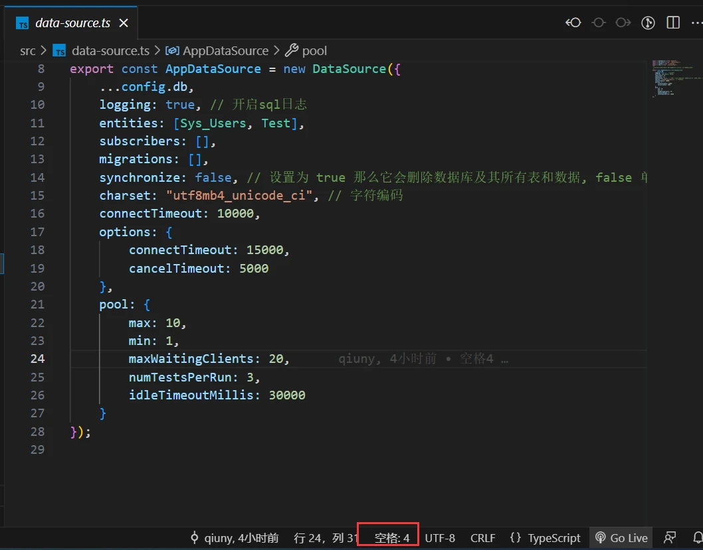Open the More Actions ellipsis menu
703x550 pixels.
click(x=697, y=23)
